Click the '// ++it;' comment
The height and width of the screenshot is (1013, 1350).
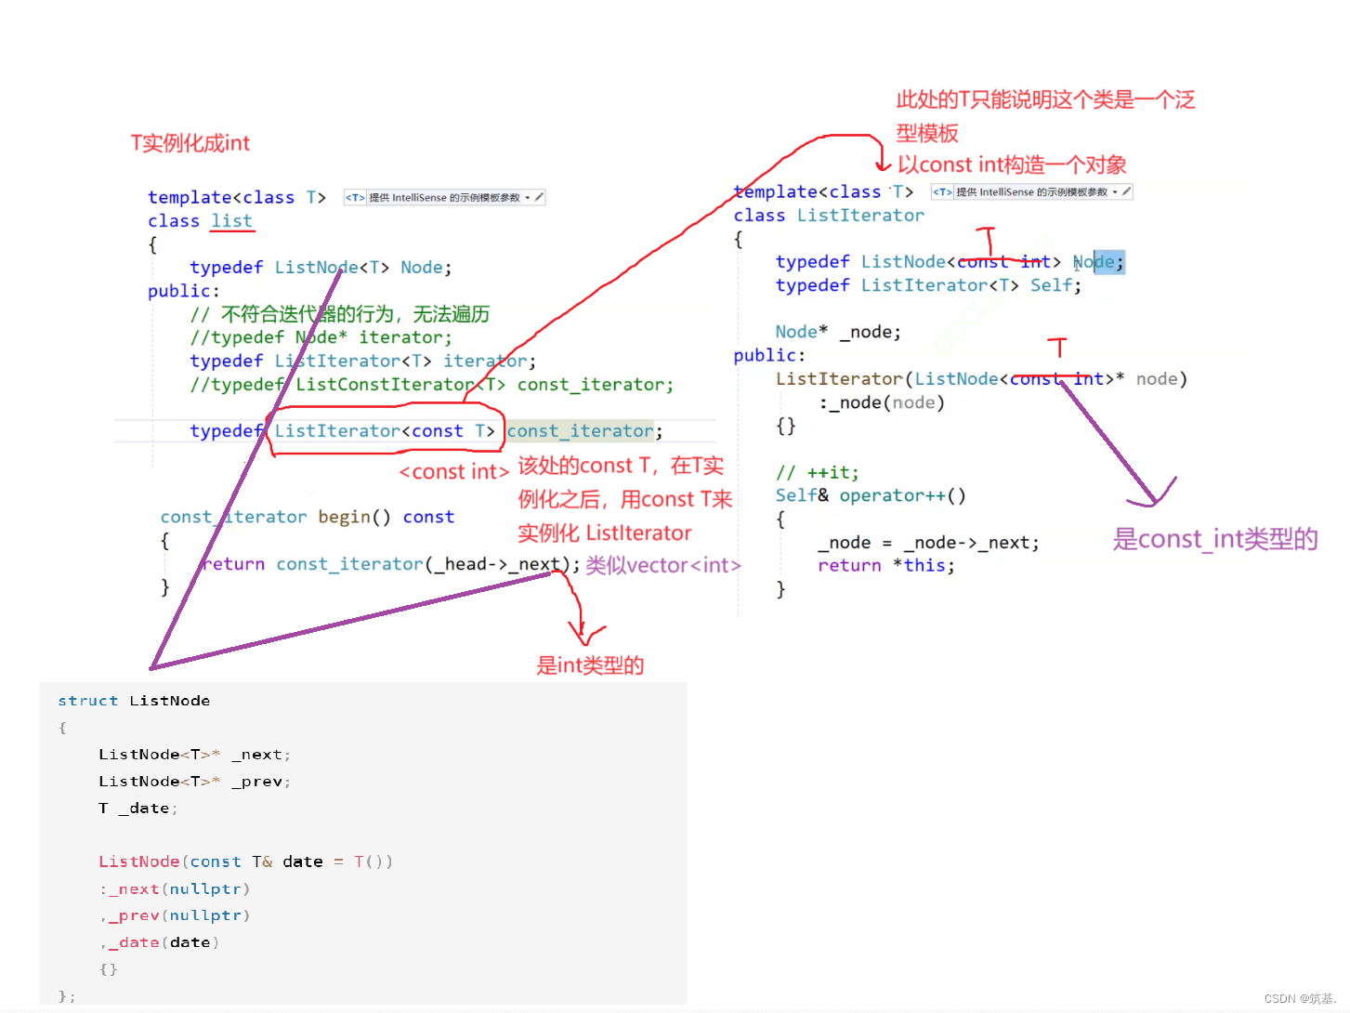pos(818,473)
